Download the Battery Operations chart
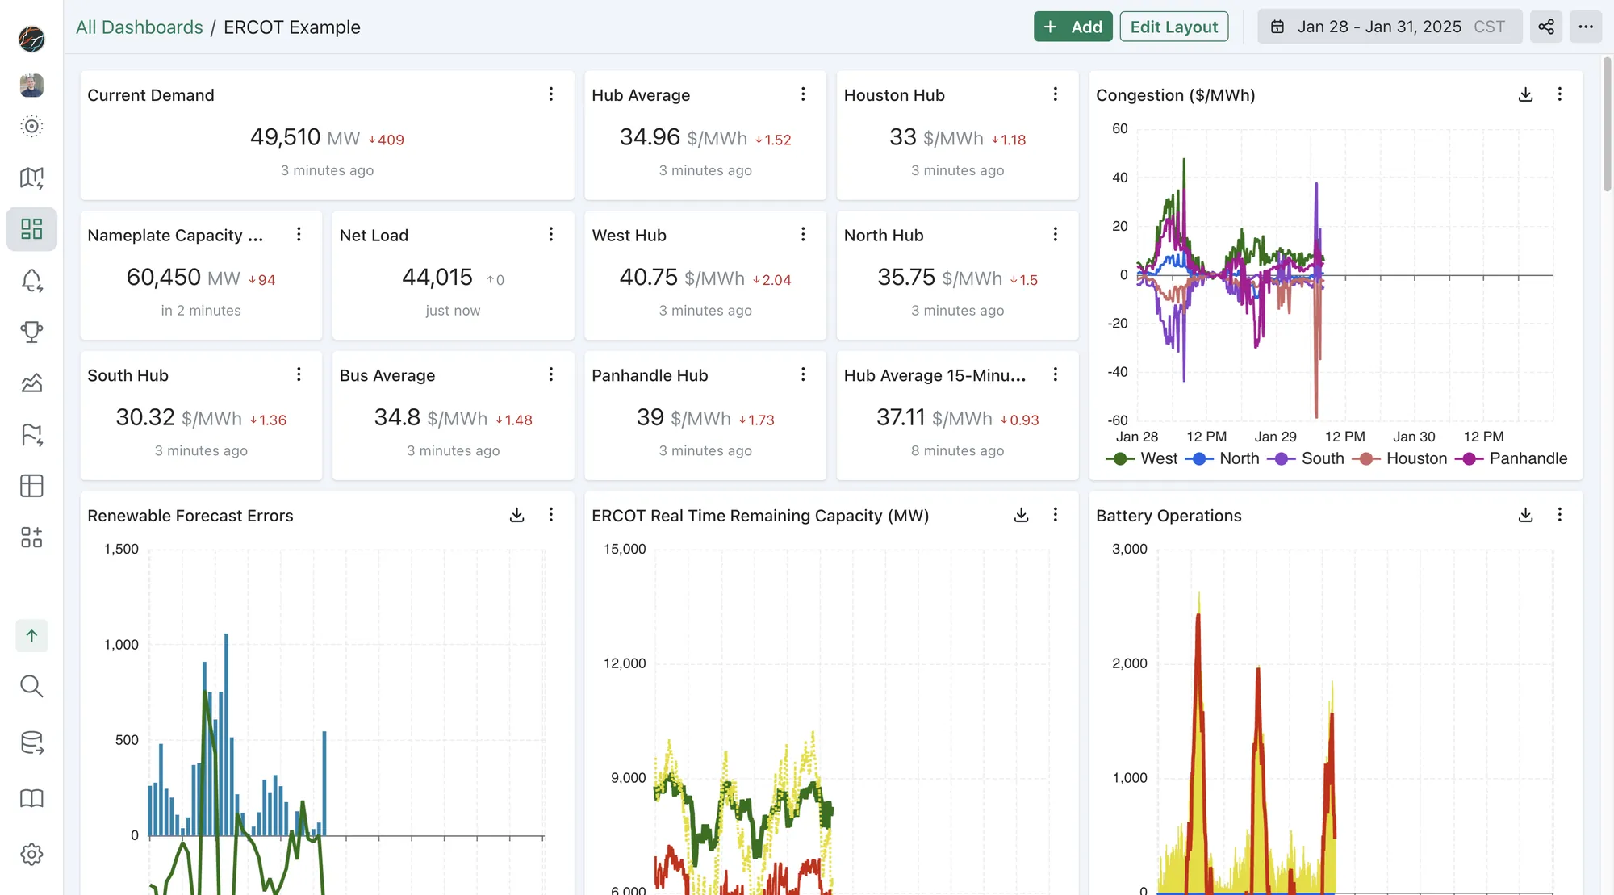Screen dimensions: 1614x895 1525,515
